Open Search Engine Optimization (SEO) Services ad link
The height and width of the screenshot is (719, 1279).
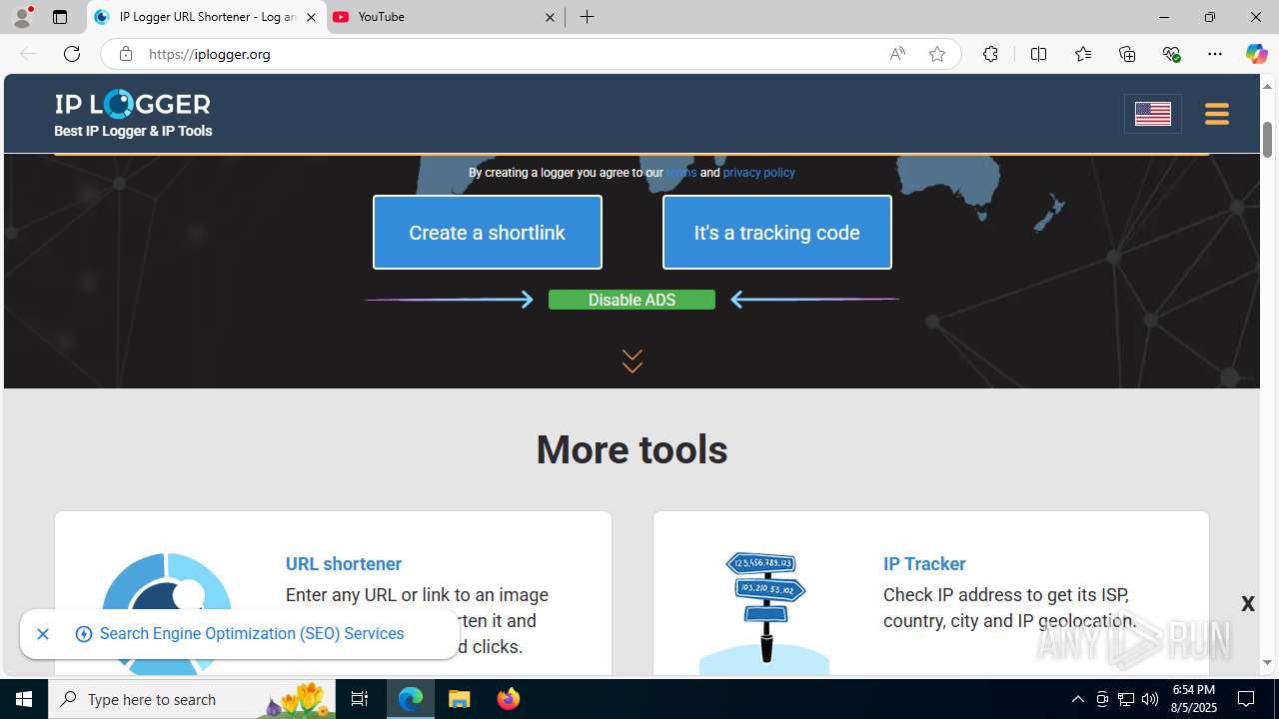coord(252,634)
